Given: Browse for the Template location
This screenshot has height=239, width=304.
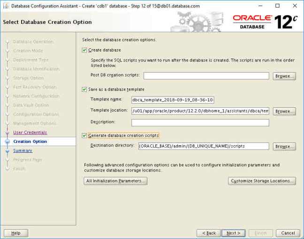Looking at the screenshot, I should point(284,112).
